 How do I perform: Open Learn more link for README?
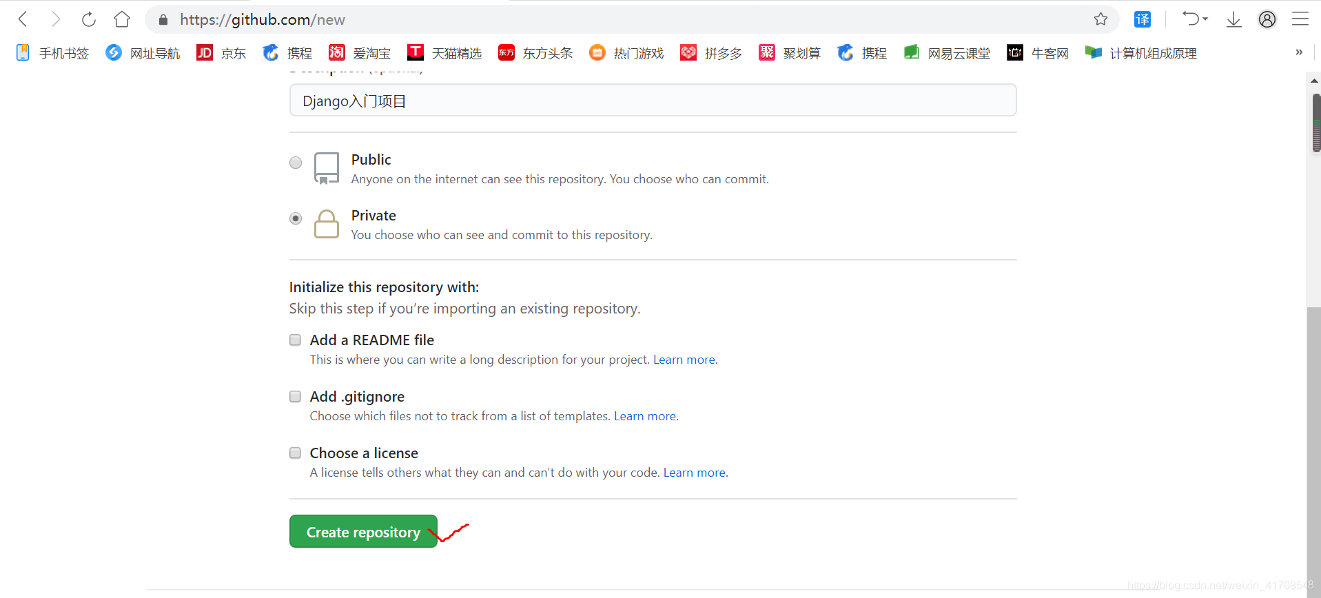pyautogui.click(x=684, y=360)
